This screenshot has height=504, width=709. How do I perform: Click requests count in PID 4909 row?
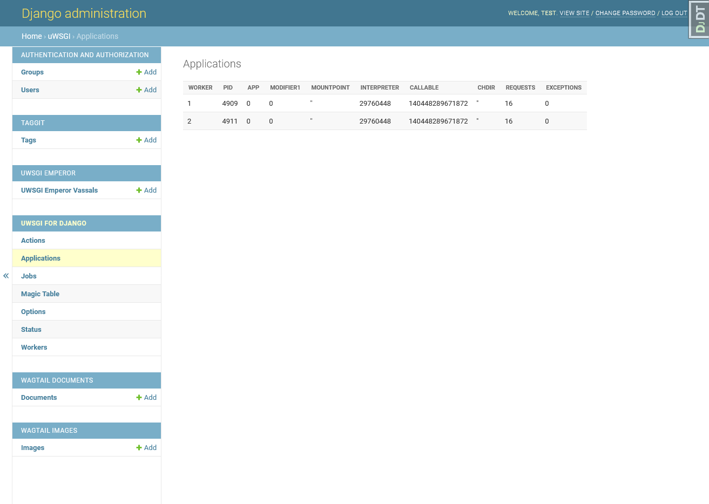coord(509,104)
